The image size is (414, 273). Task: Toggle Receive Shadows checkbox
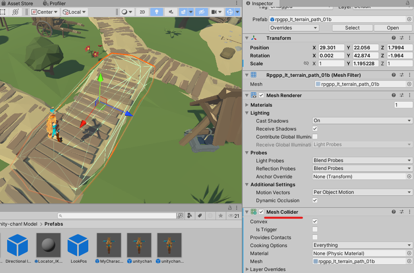tap(315, 129)
